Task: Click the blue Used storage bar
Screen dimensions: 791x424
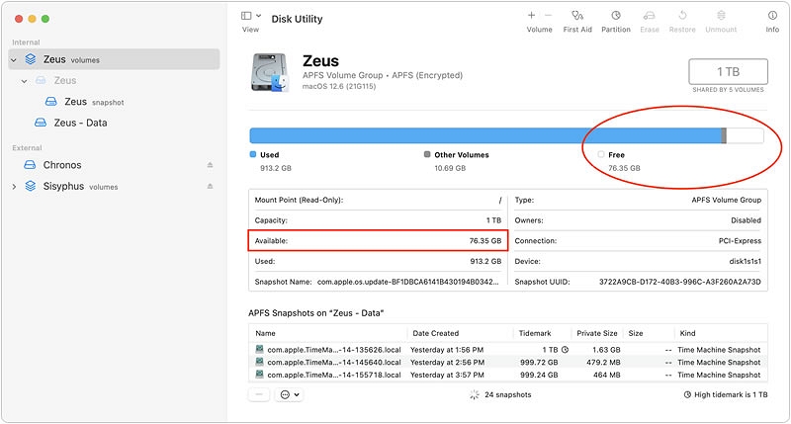Action: tap(485, 135)
